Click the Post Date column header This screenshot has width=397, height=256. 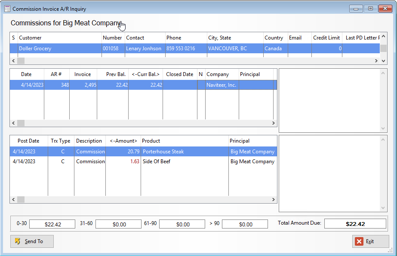point(29,141)
